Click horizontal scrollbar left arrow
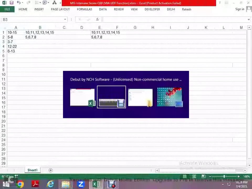The image size is (252, 189). click(x=157, y=170)
